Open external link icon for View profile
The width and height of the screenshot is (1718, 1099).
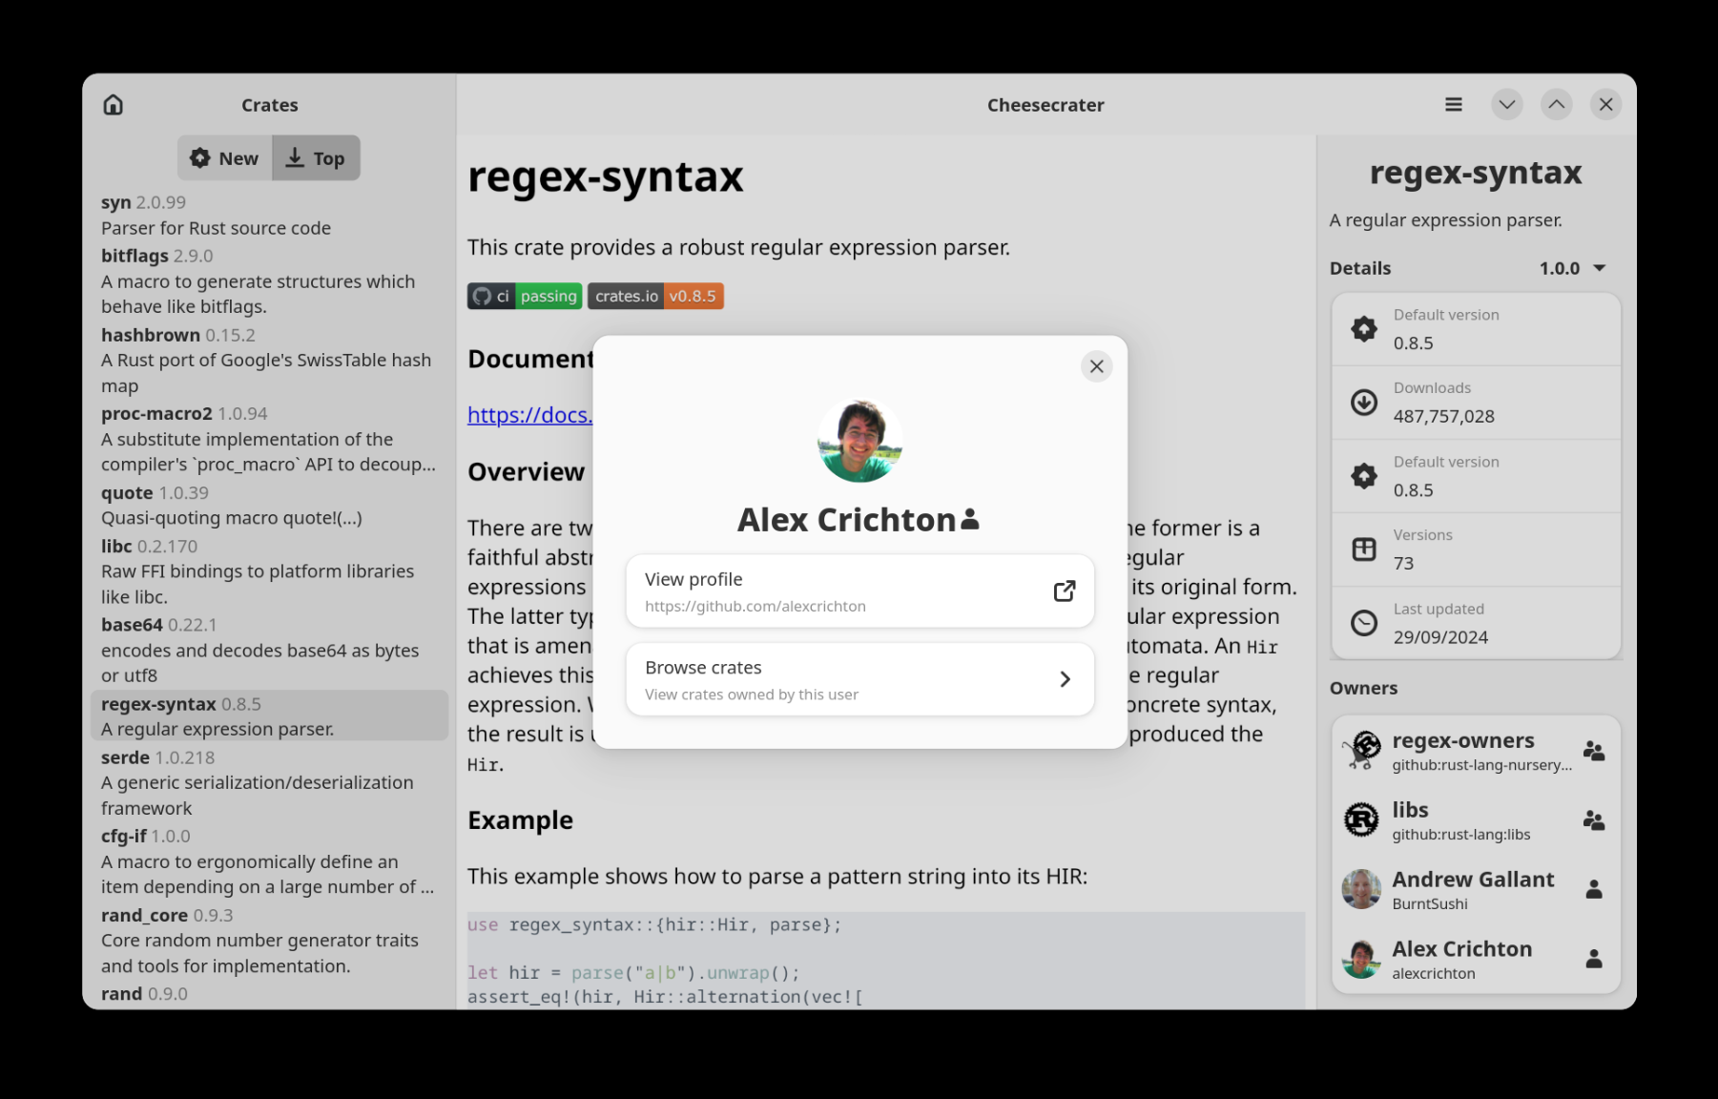coord(1065,591)
